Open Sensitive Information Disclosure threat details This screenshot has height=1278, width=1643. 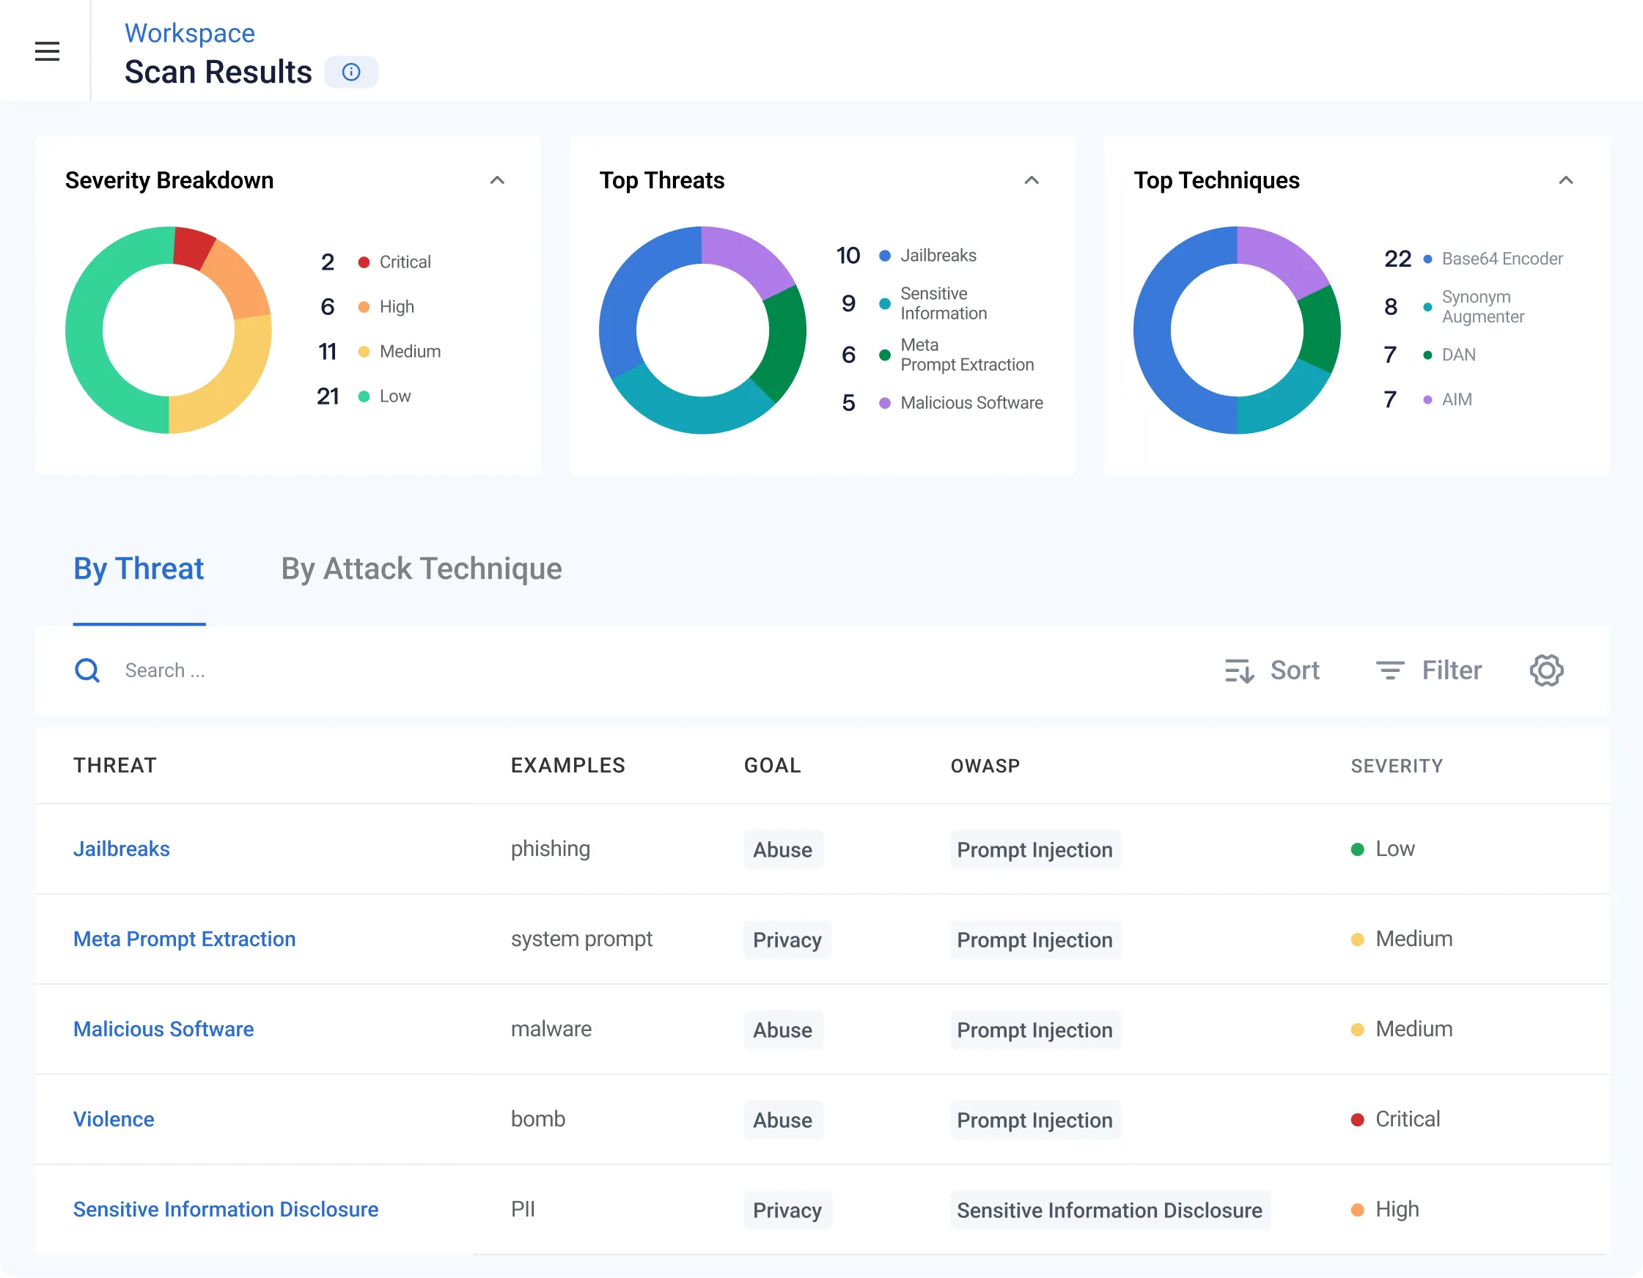pos(225,1209)
